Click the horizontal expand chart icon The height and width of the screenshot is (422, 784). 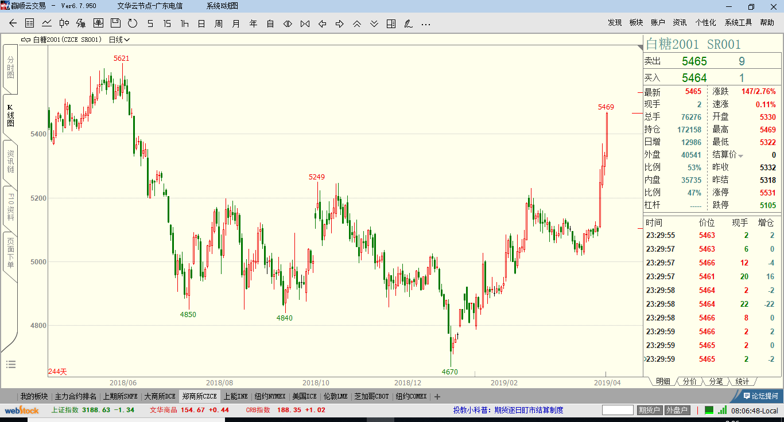(x=288, y=24)
